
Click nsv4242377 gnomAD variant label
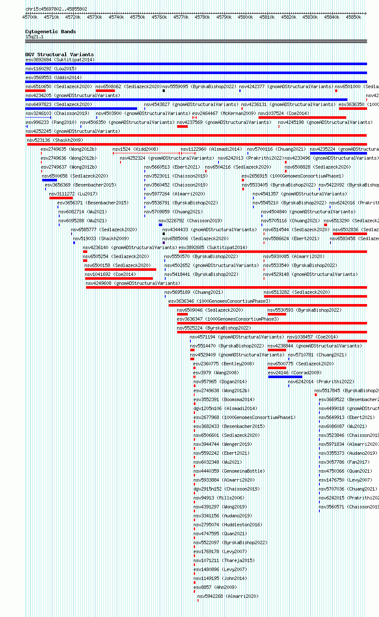click(286, 86)
